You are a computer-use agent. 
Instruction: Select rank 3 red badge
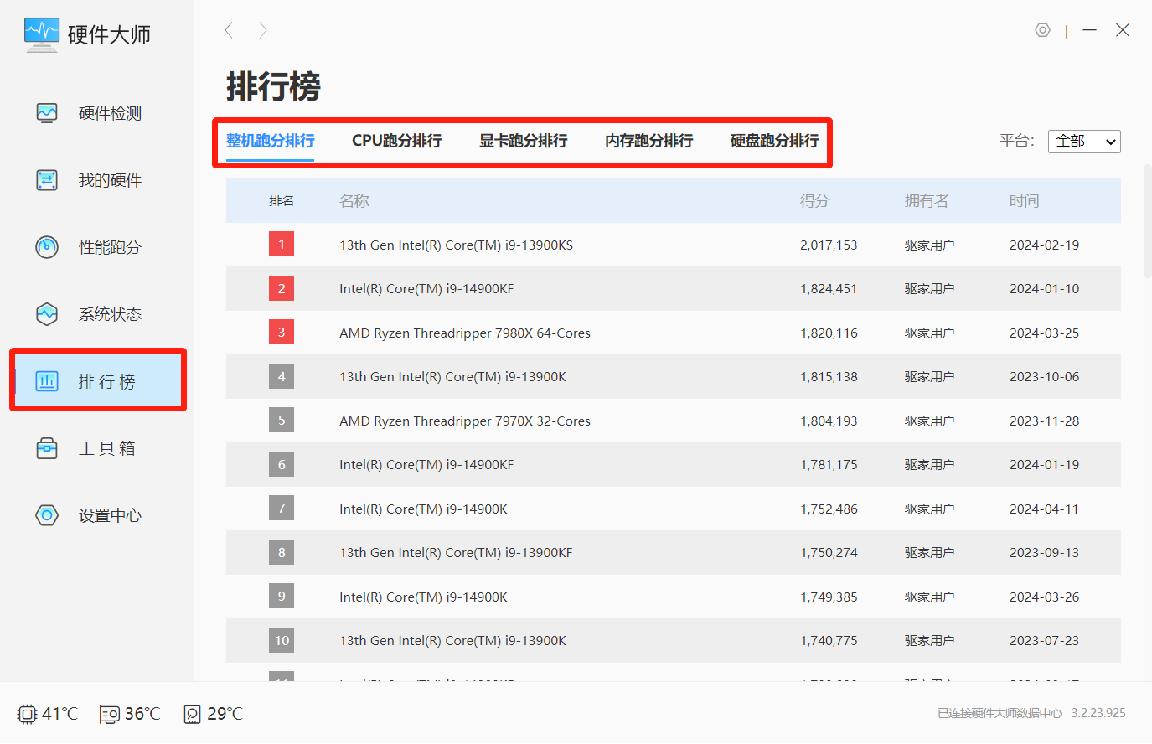pos(282,333)
